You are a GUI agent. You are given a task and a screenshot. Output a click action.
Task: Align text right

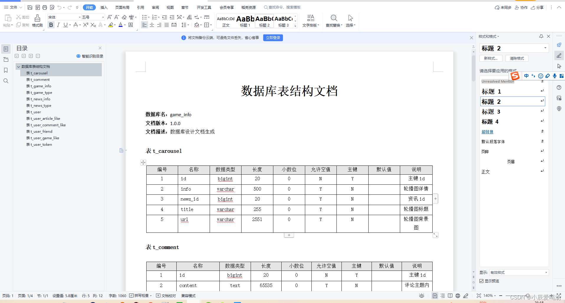click(159, 25)
